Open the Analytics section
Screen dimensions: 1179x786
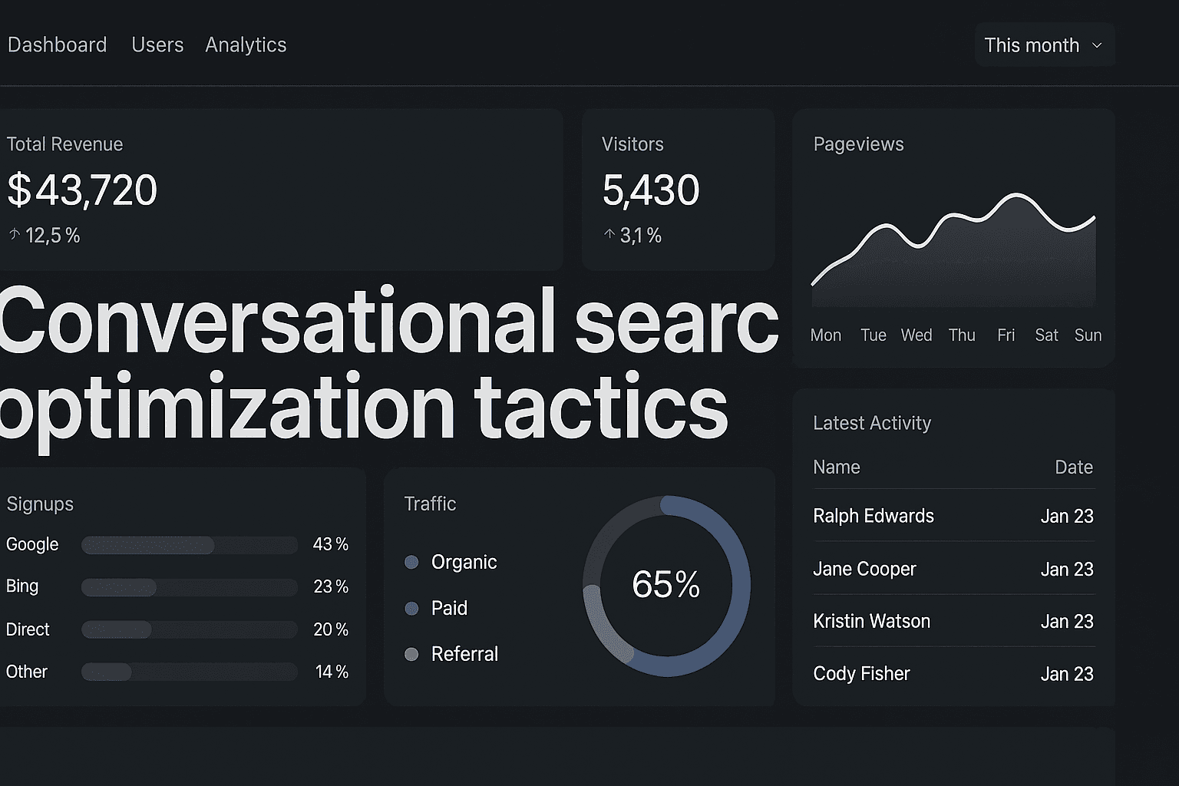[x=246, y=45]
